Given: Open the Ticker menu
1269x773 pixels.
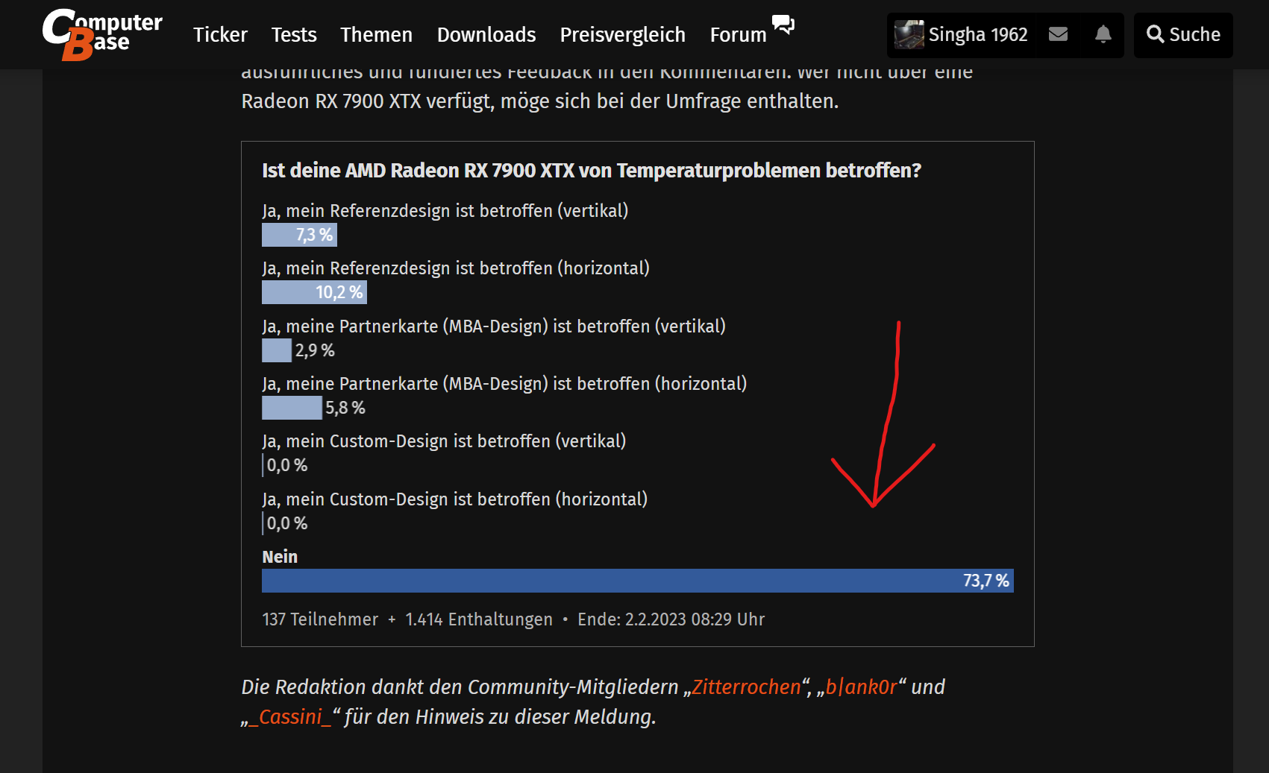Looking at the screenshot, I should pyautogui.click(x=220, y=35).
